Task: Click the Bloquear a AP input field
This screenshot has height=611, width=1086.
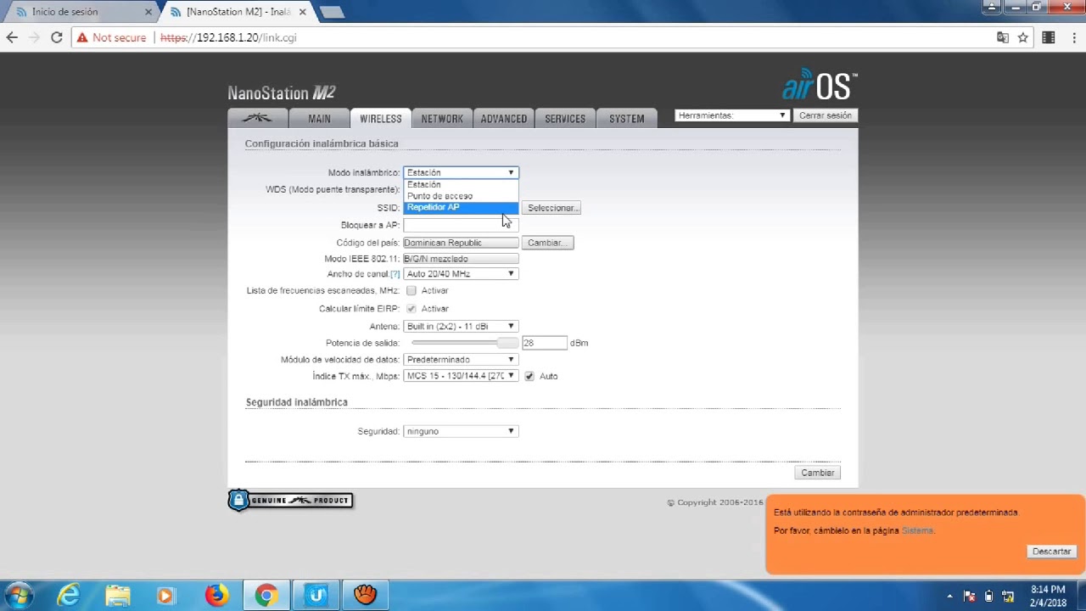Action: (x=461, y=225)
